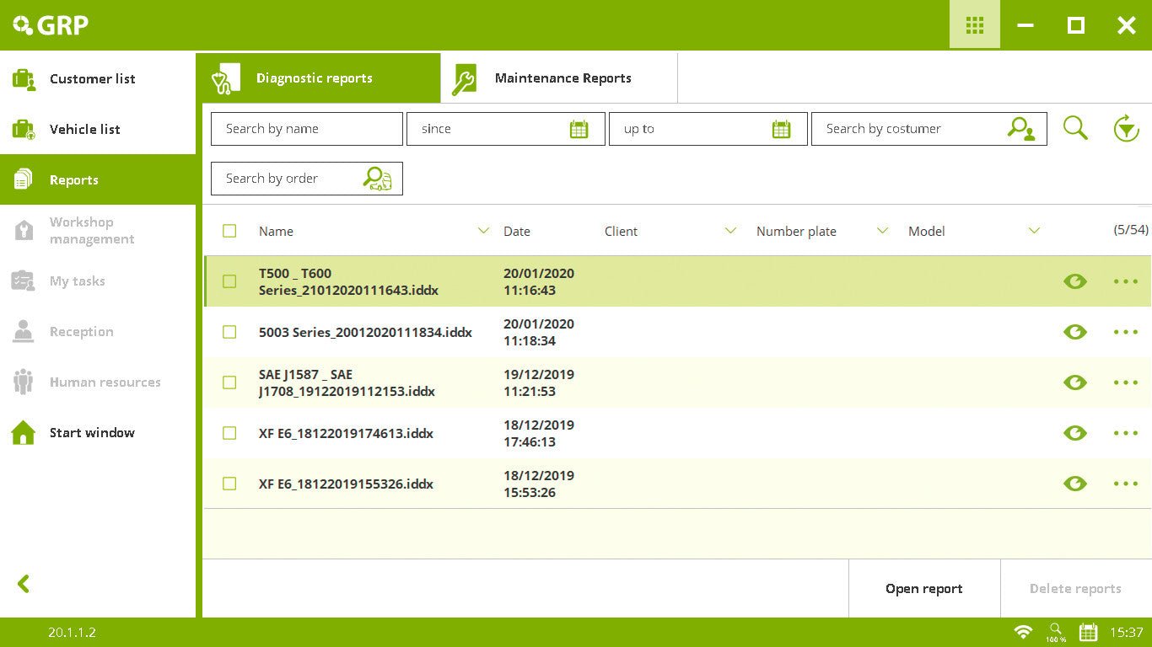Click the filter funnel icon

(1126, 129)
